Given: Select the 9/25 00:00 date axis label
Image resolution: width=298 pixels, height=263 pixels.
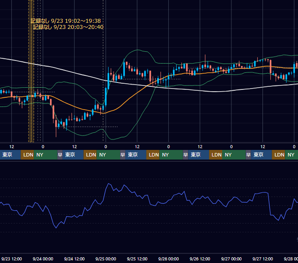Looking at the screenshot, I should coord(106,259).
